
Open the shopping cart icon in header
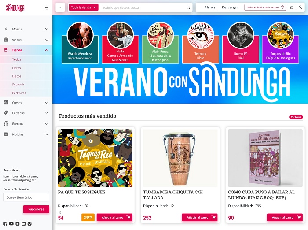[x=291, y=7]
